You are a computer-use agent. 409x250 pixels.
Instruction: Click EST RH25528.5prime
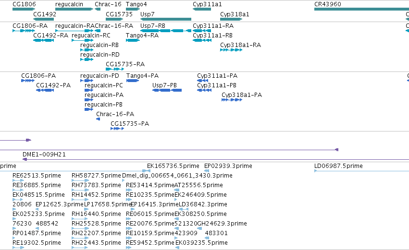(x=96, y=224)
